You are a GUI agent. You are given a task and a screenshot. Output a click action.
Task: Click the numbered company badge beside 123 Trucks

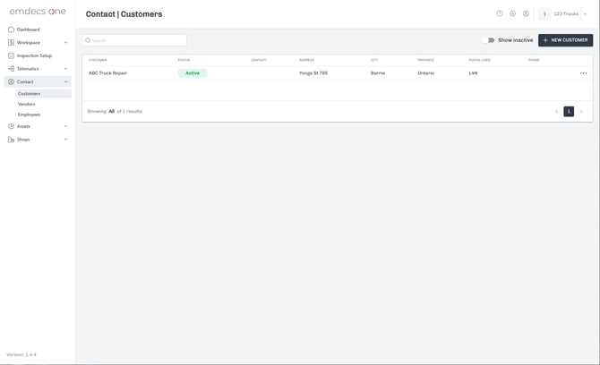(544, 14)
